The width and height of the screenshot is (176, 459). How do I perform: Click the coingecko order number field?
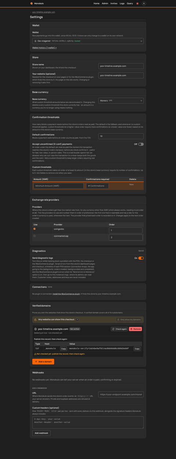tap(126, 230)
